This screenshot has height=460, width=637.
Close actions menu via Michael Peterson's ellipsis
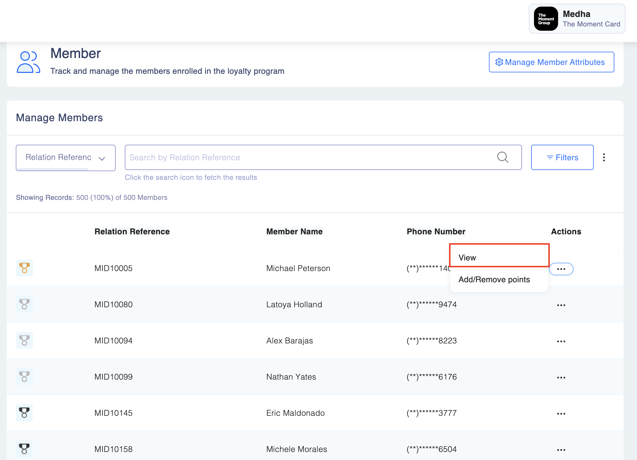(561, 269)
